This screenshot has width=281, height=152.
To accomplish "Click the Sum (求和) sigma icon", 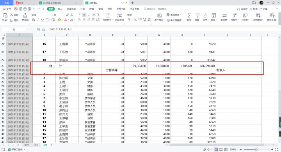I will click(189, 15).
